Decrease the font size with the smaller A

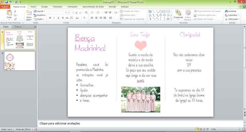pos(80,13)
